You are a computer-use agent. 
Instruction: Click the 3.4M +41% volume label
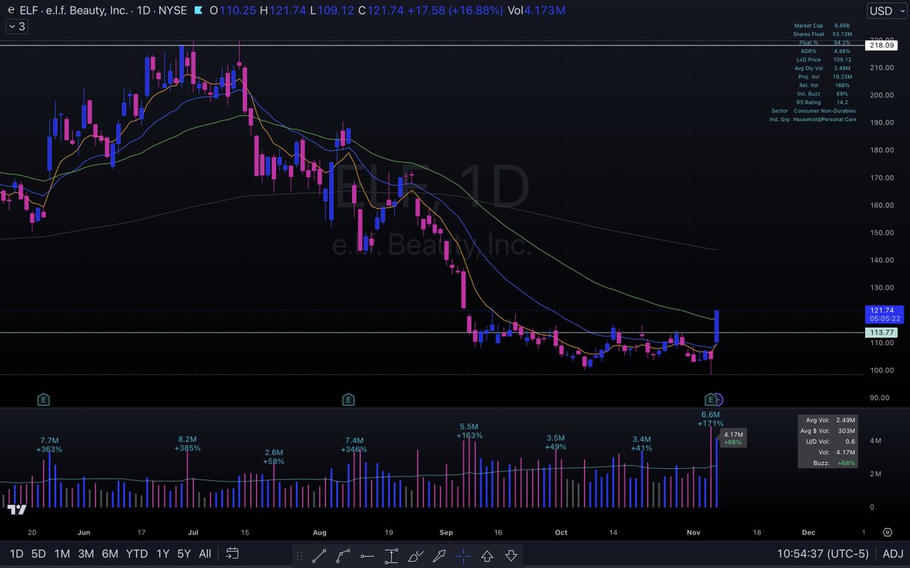642,443
